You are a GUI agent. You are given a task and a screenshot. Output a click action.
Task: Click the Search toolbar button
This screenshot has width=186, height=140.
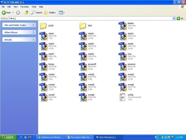point(37,13)
